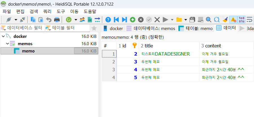
Task: Open the 쿼리 menu
Action: [x=47, y=12]
